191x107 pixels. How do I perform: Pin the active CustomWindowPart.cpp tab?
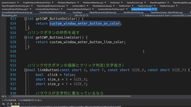[x=153, y=9]
